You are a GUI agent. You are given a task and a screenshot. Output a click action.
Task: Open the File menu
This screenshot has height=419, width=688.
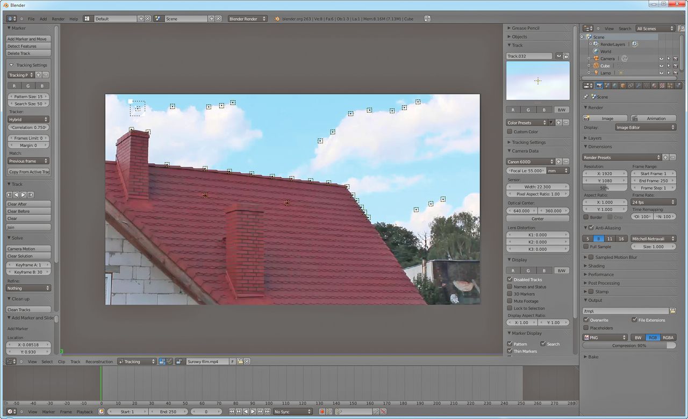pos(31,19)
